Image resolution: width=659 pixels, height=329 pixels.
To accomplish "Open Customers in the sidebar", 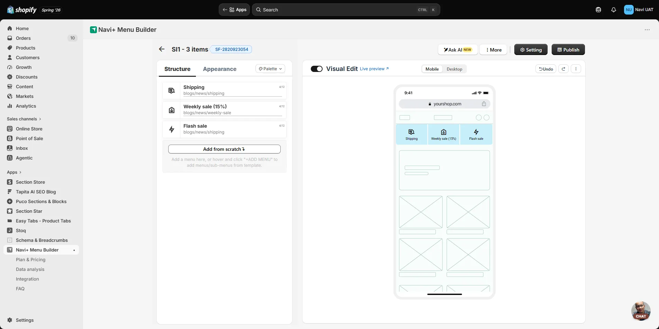I will pyautogui.click(x=28, y=57).
